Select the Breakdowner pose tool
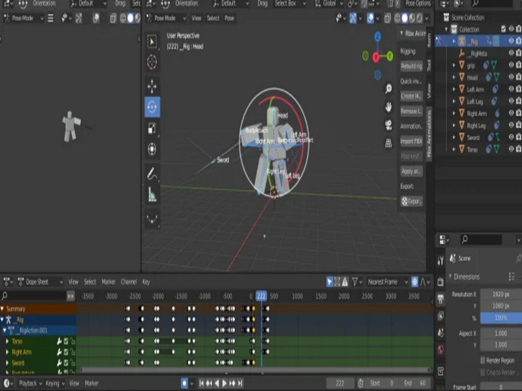 pos(152,219)
